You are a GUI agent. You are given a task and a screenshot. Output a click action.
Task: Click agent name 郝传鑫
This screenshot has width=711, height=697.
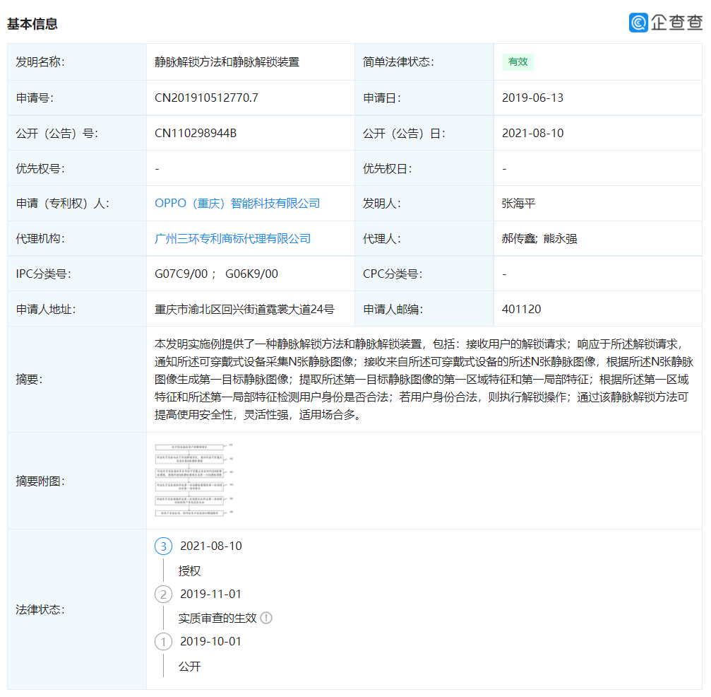point(519,239)
